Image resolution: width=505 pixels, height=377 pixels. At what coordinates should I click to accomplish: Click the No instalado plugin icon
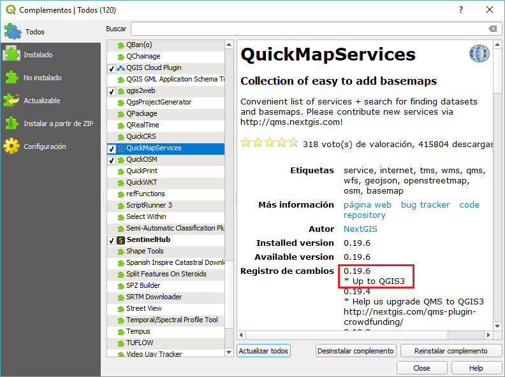click(x=12, y=78)
